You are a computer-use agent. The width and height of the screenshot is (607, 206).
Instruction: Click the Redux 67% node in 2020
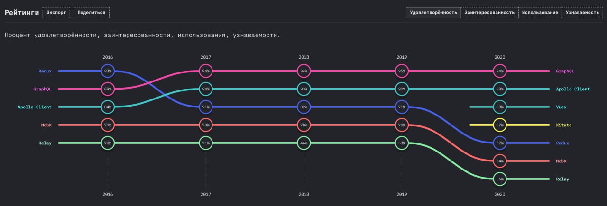pos(500,143)
